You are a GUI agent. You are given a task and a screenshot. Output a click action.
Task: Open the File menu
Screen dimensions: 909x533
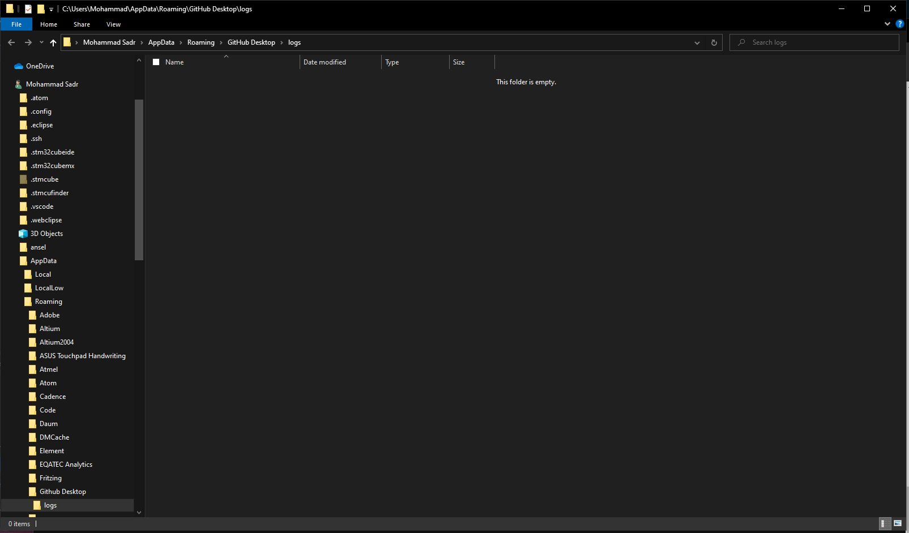pos(16,24)
